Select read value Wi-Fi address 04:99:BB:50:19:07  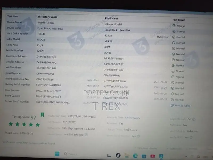[x=114, y=70]
